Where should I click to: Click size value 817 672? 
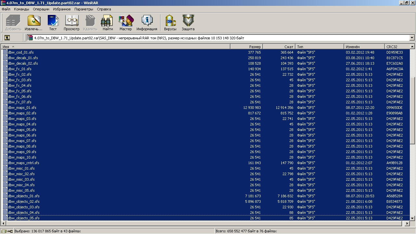click(254, 113)
